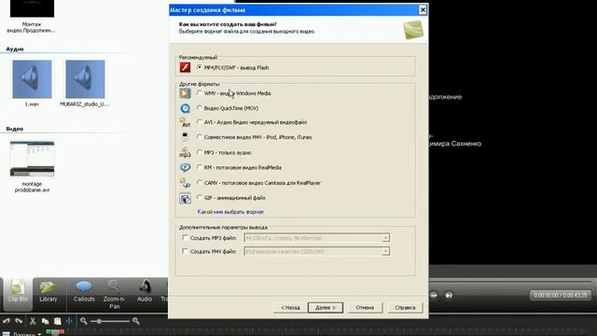Zoom in timeline with right magnifier
Viewport: 597px width, 336px height.
tap(135, 321)
